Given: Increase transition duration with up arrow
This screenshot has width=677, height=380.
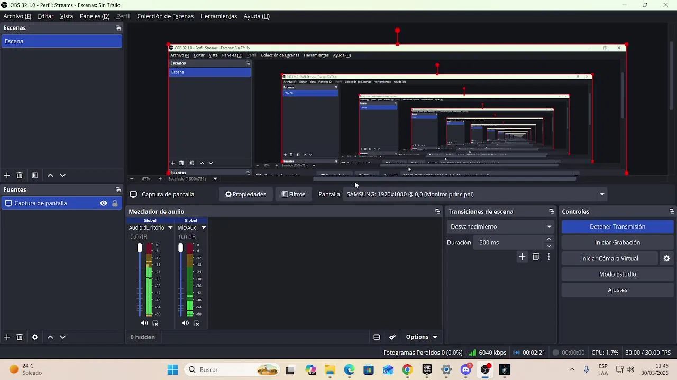Looking at the screenshot, I should tap(549, 239).
